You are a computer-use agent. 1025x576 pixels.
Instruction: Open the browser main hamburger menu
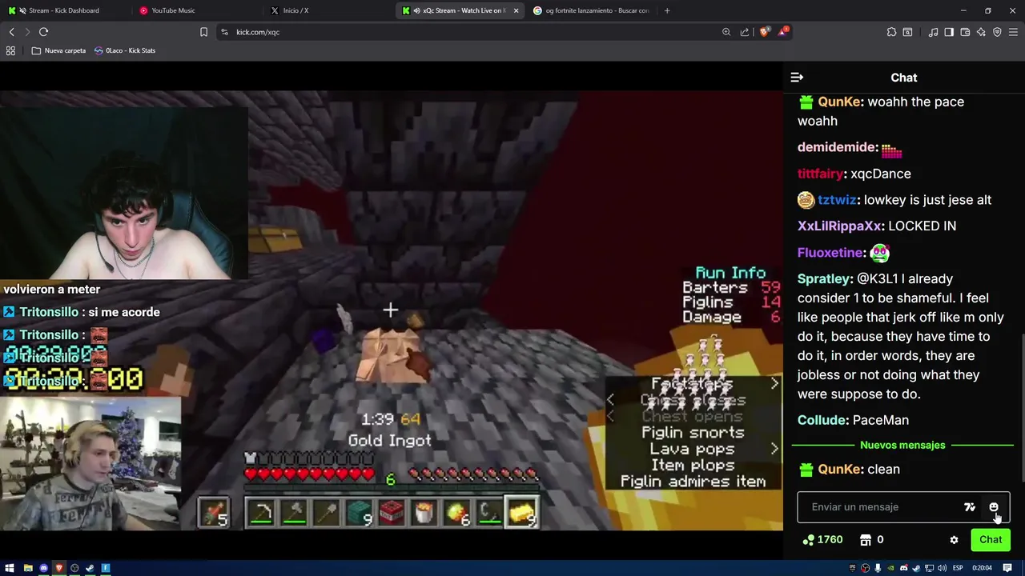(x=1014, y=32)
